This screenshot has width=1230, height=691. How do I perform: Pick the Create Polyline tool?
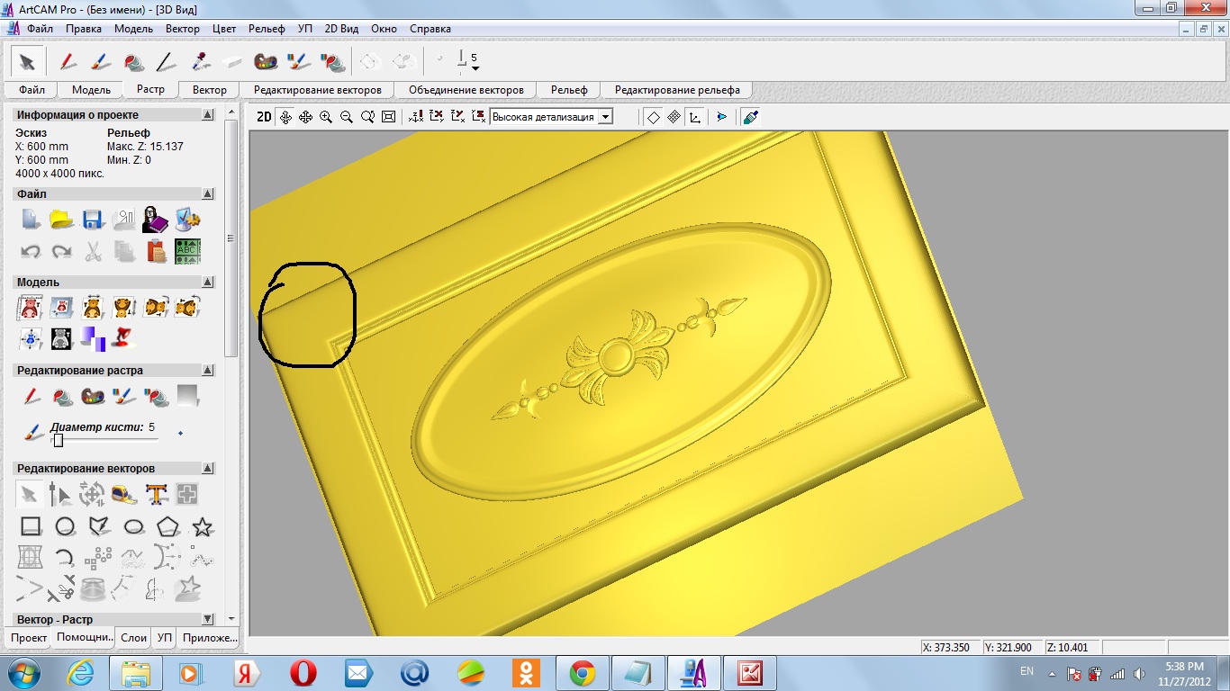(x=99, y=526)
